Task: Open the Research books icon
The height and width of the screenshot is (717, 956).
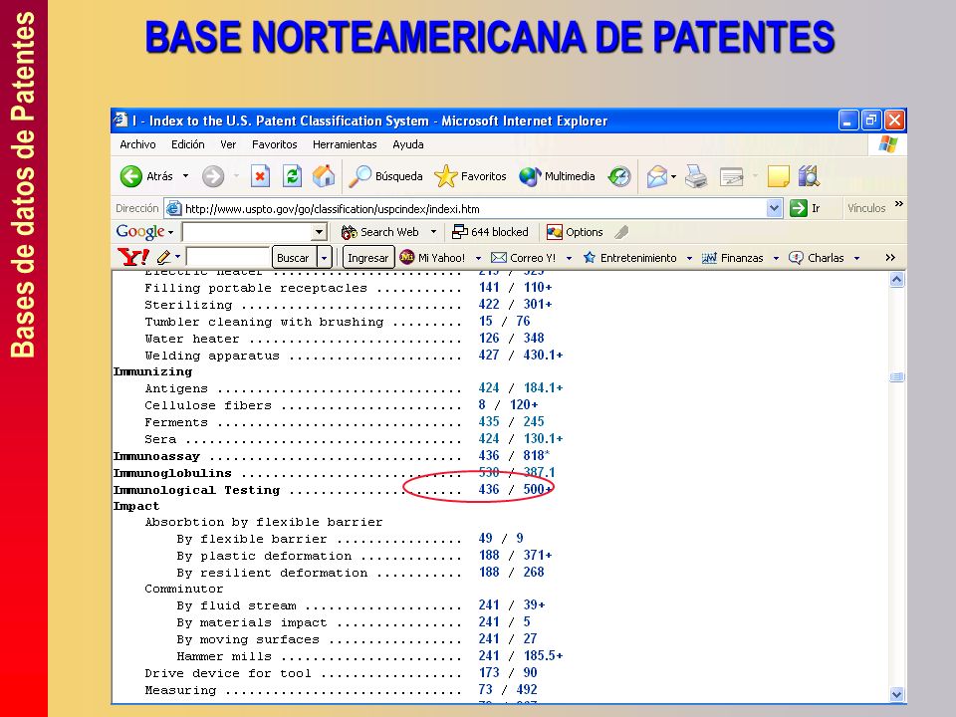Action: tap(809, 176)
